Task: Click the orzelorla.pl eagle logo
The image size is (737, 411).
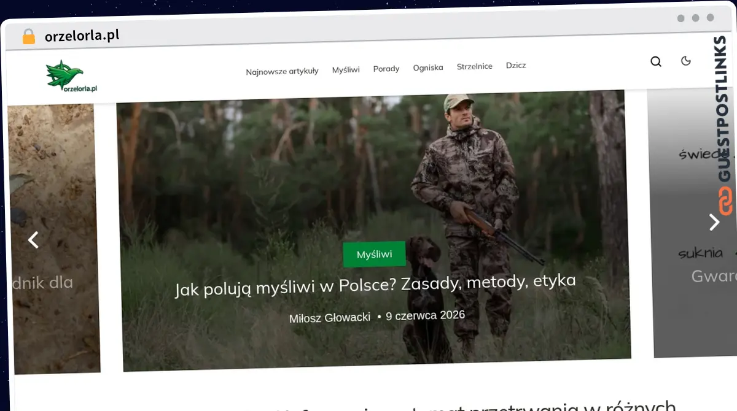Action: click(x=72, y=77)
